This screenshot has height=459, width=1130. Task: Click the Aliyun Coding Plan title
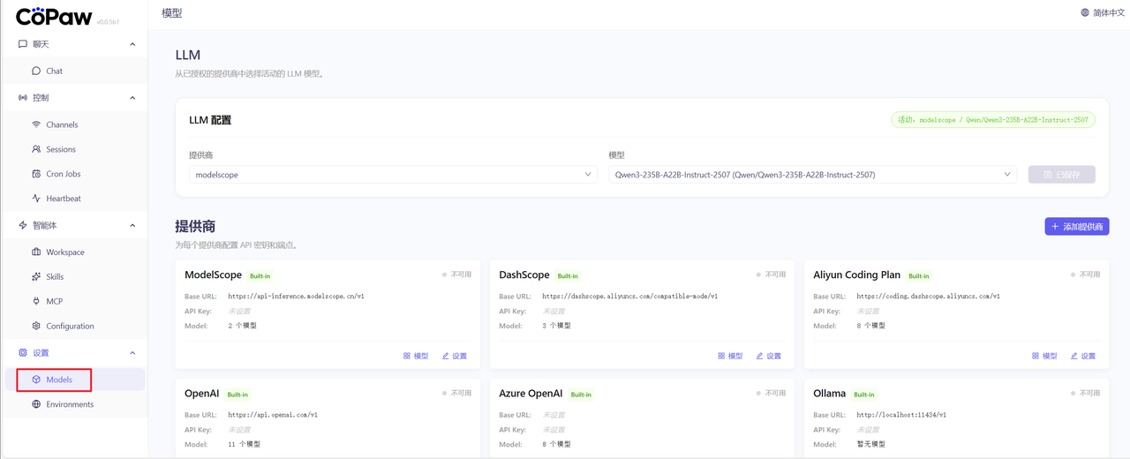click(x=856, y=275)
